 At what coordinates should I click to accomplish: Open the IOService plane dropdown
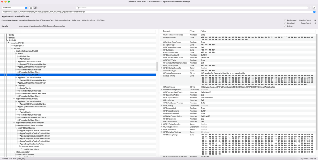click(14, 7)
